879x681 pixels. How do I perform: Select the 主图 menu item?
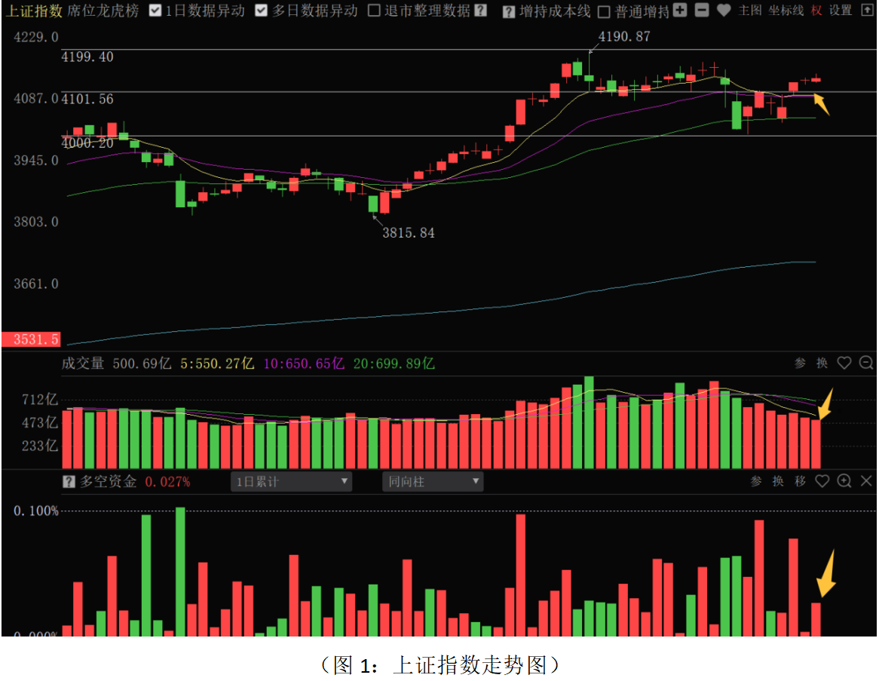[x=750, y=11]
